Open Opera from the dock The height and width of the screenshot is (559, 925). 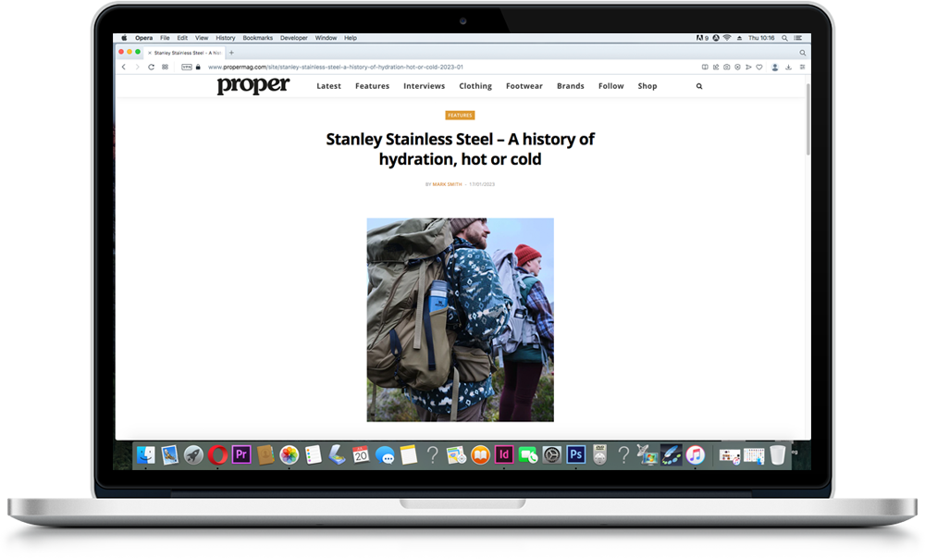pos(217,455)
